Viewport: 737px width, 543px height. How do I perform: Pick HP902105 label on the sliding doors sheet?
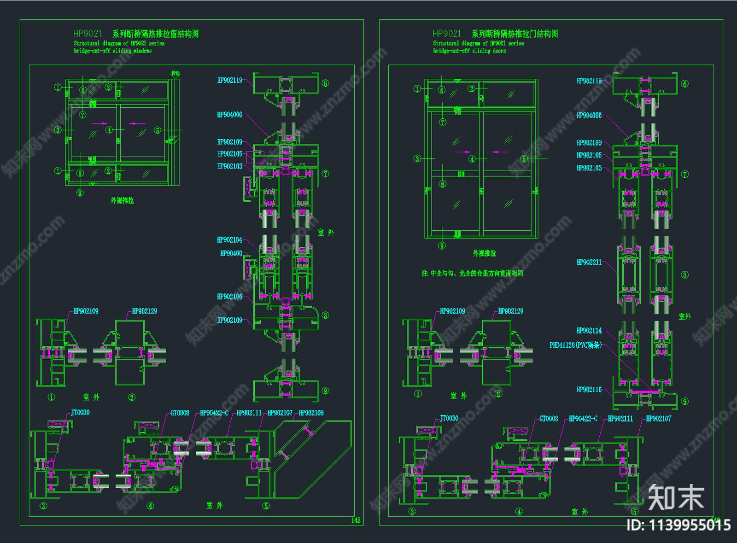(x=589, y=155)
